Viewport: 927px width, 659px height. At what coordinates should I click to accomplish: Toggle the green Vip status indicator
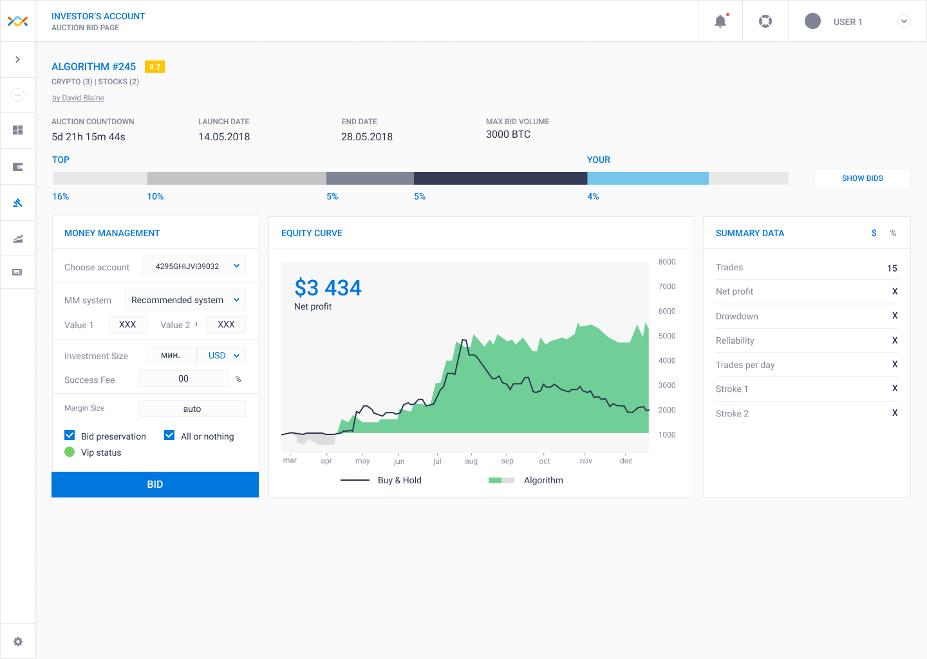(70, 452)
